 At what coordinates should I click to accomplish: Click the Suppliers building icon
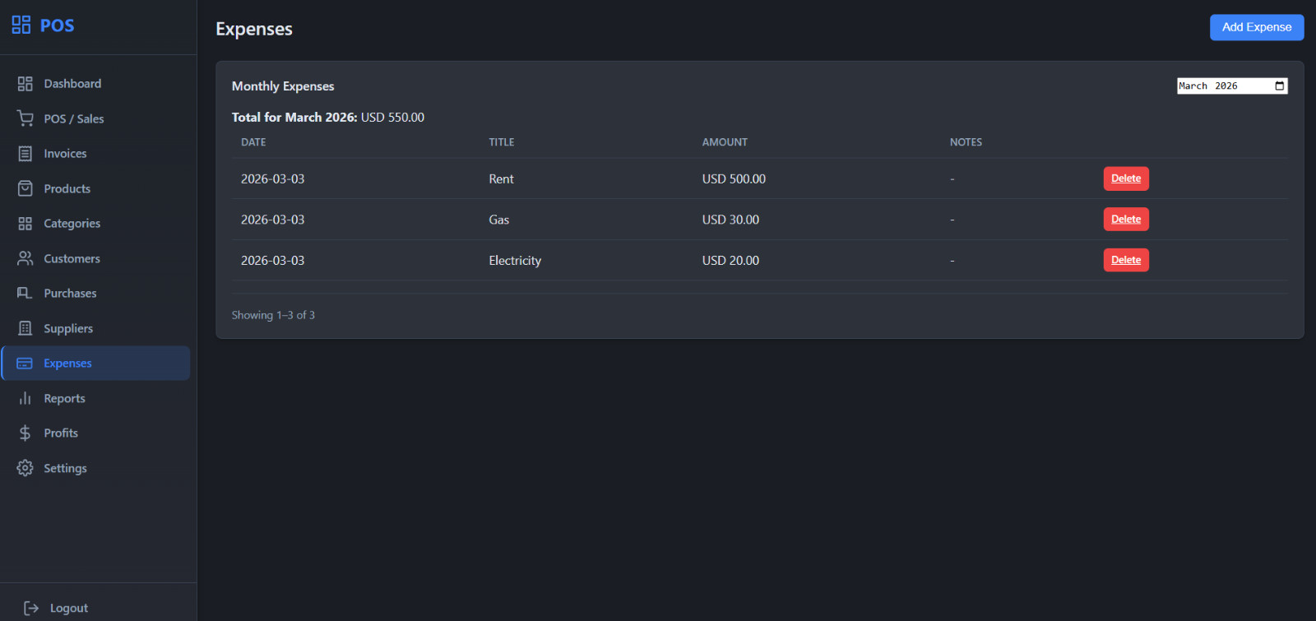(x=25, y=328)
